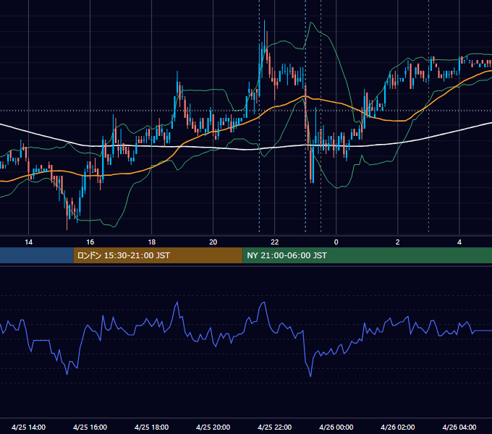Click the 20 hour label on price chart axis

point(213,242)
